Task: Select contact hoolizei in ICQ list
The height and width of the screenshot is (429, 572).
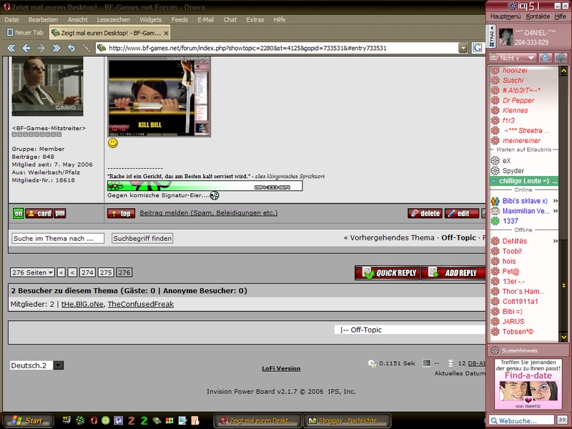Action: 515,70
